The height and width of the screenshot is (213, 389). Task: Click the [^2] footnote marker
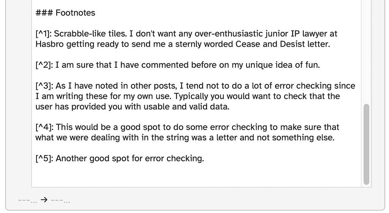[x=44, y=65]
